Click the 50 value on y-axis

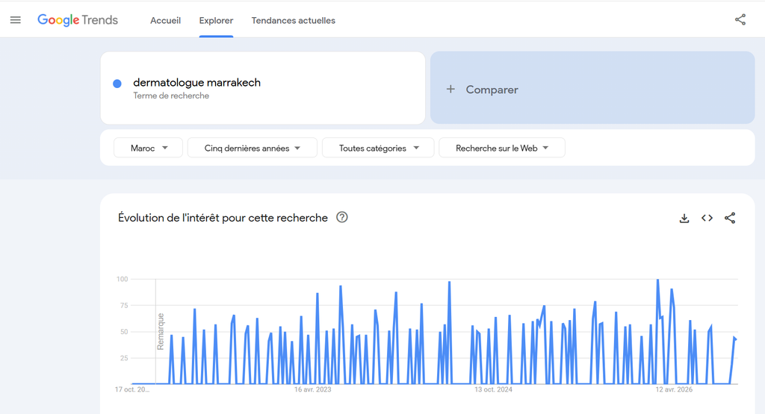click(x=124, y=332)
